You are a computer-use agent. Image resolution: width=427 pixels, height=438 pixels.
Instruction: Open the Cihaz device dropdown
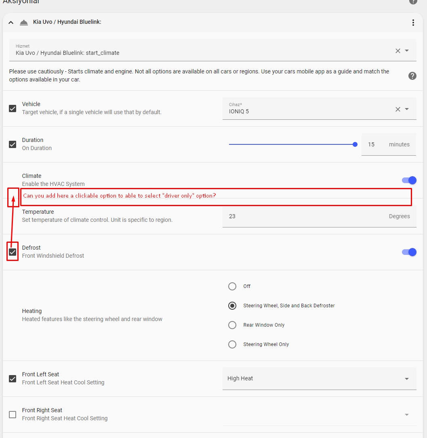click(406, 109)
